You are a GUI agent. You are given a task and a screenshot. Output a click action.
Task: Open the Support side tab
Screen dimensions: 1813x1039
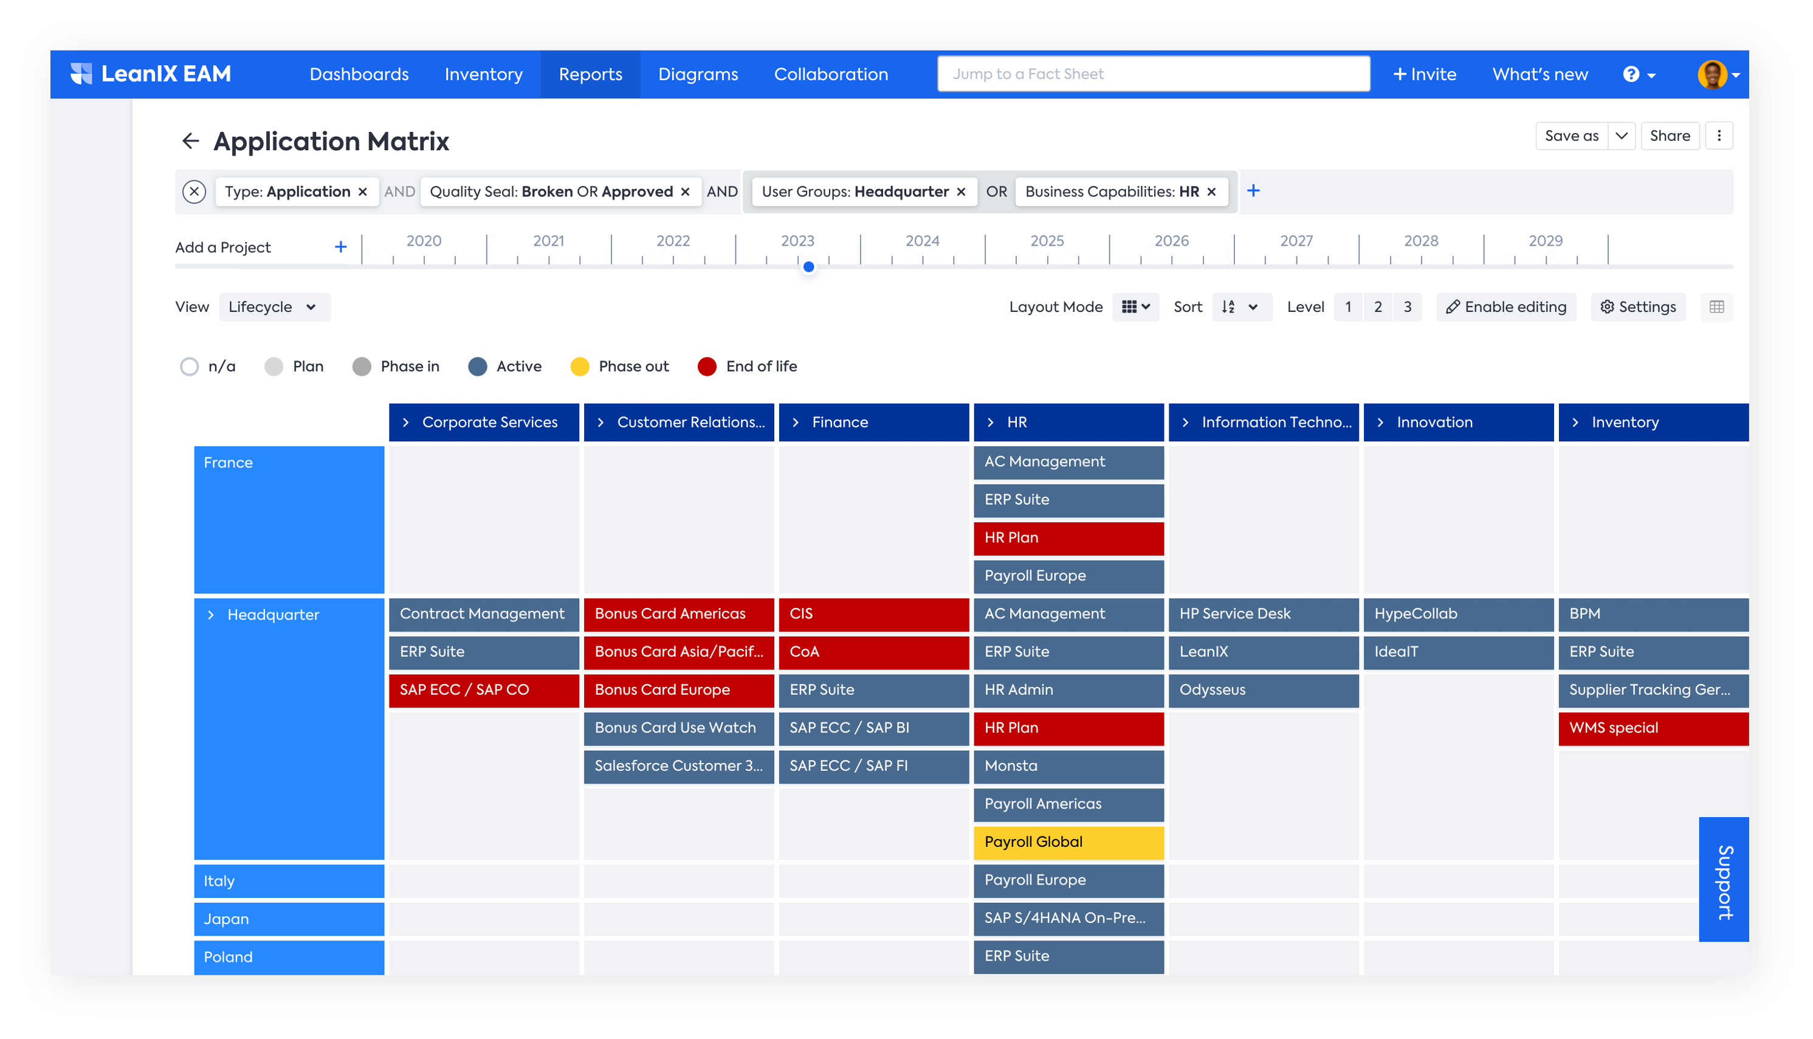[x=1723, y=879]
